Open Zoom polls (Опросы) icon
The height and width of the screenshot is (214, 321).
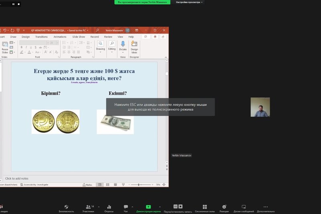coord(109,207)
